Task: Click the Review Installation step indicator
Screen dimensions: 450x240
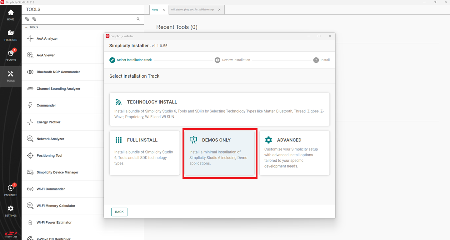Action: click(x=232, y=60)
